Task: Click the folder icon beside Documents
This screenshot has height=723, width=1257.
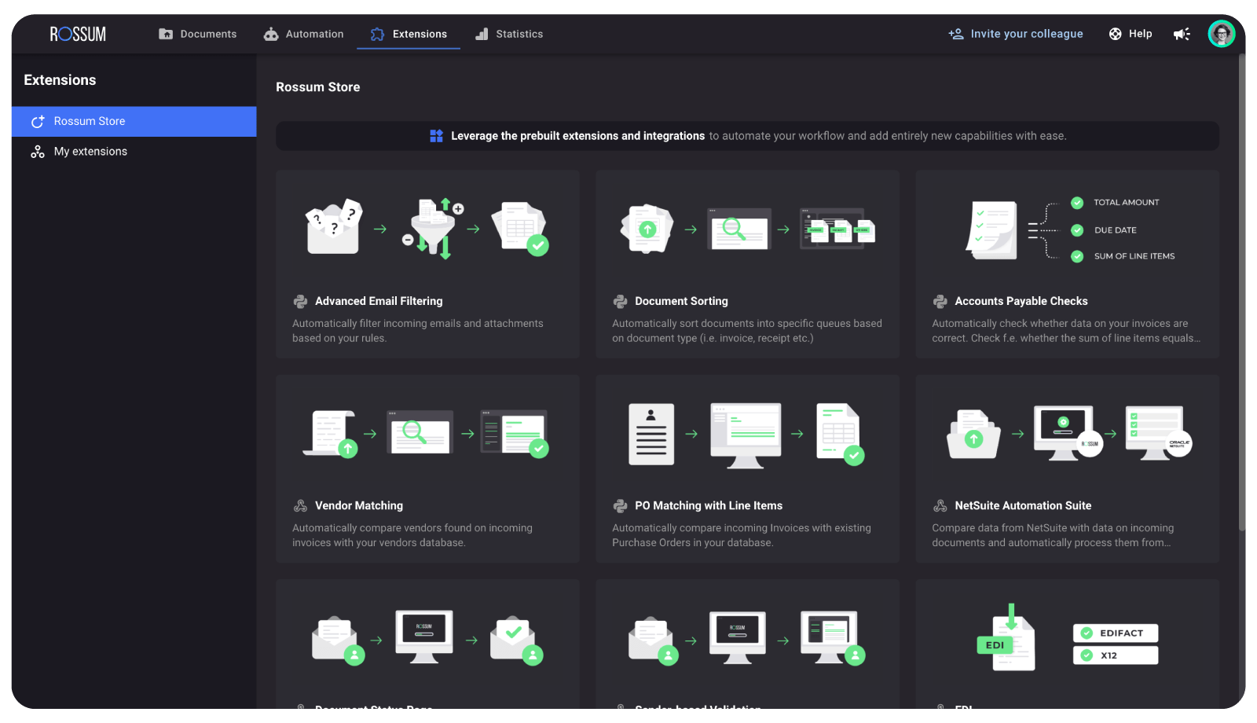Action: click(x=166, y=34)
